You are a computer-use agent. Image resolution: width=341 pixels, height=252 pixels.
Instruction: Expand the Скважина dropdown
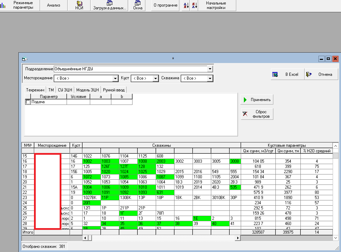210,78
